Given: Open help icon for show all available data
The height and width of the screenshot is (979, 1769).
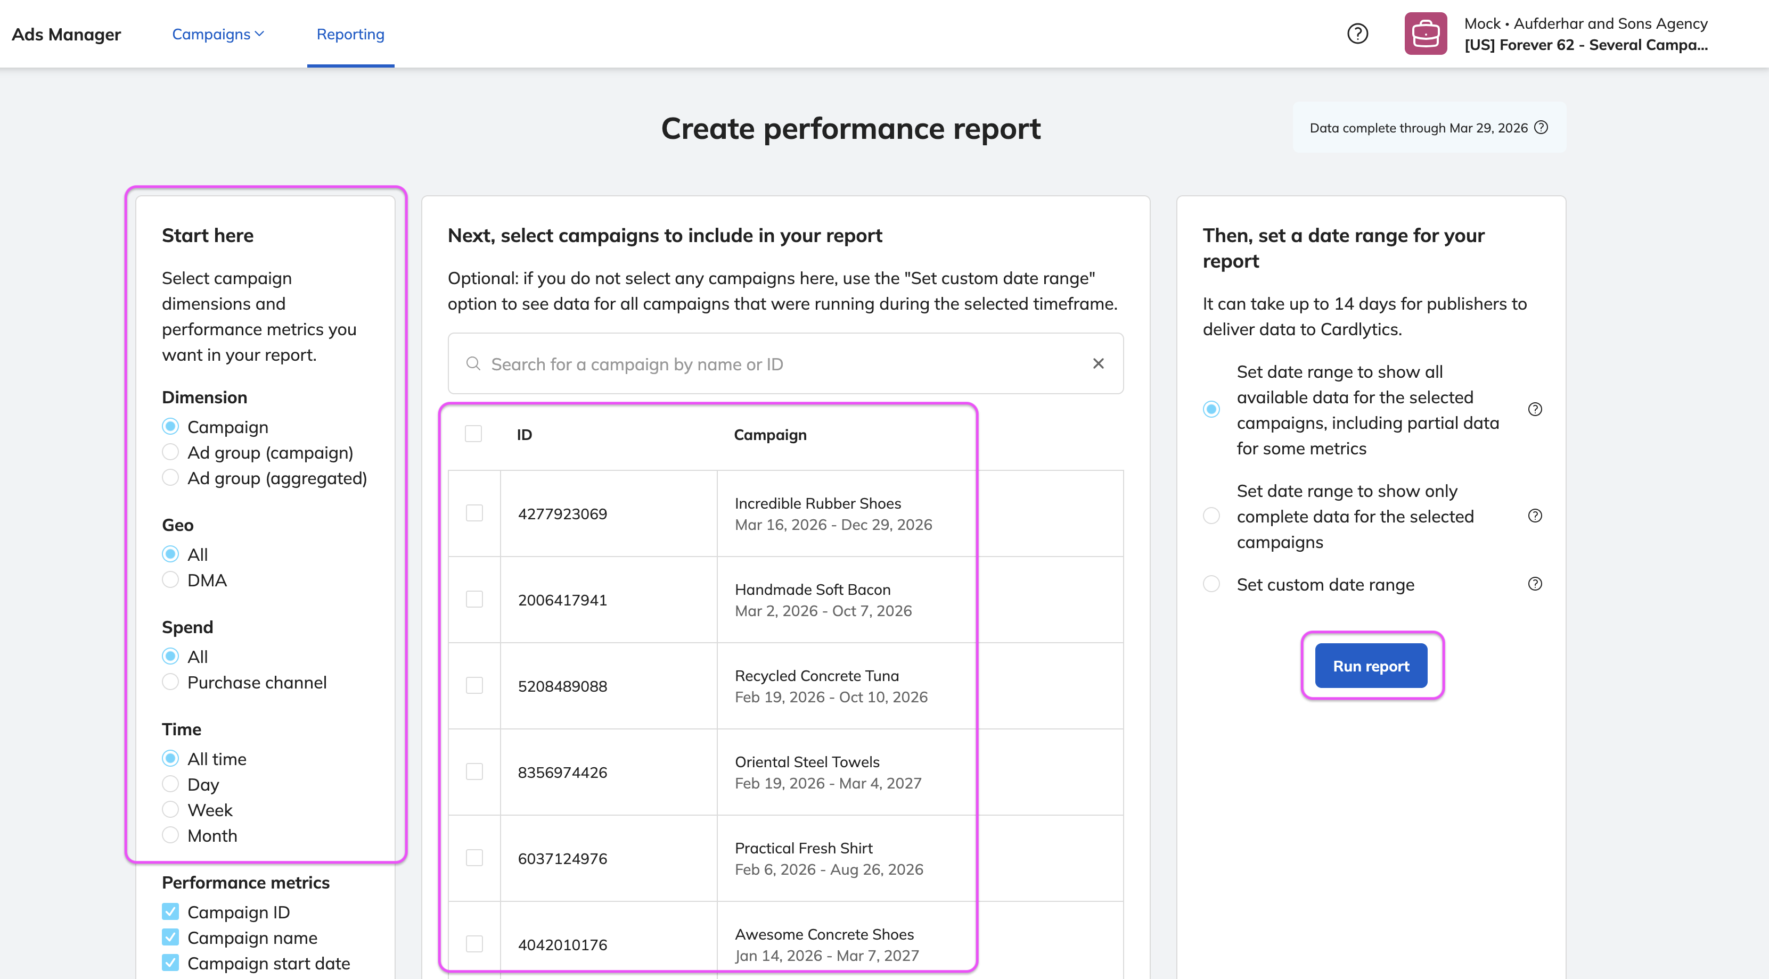Looking at the screenshot, I should [1535, 410].
